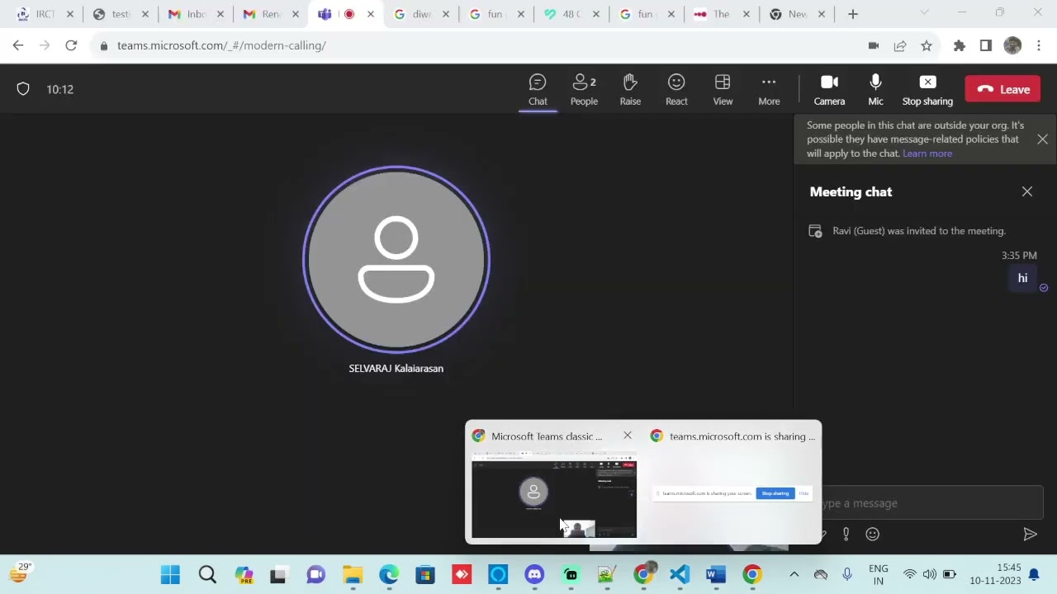Image resolution: width=1057 pixels, height=594 pixels.
Task: Mute or unmute the Mic
Action: tap(875, 90)
